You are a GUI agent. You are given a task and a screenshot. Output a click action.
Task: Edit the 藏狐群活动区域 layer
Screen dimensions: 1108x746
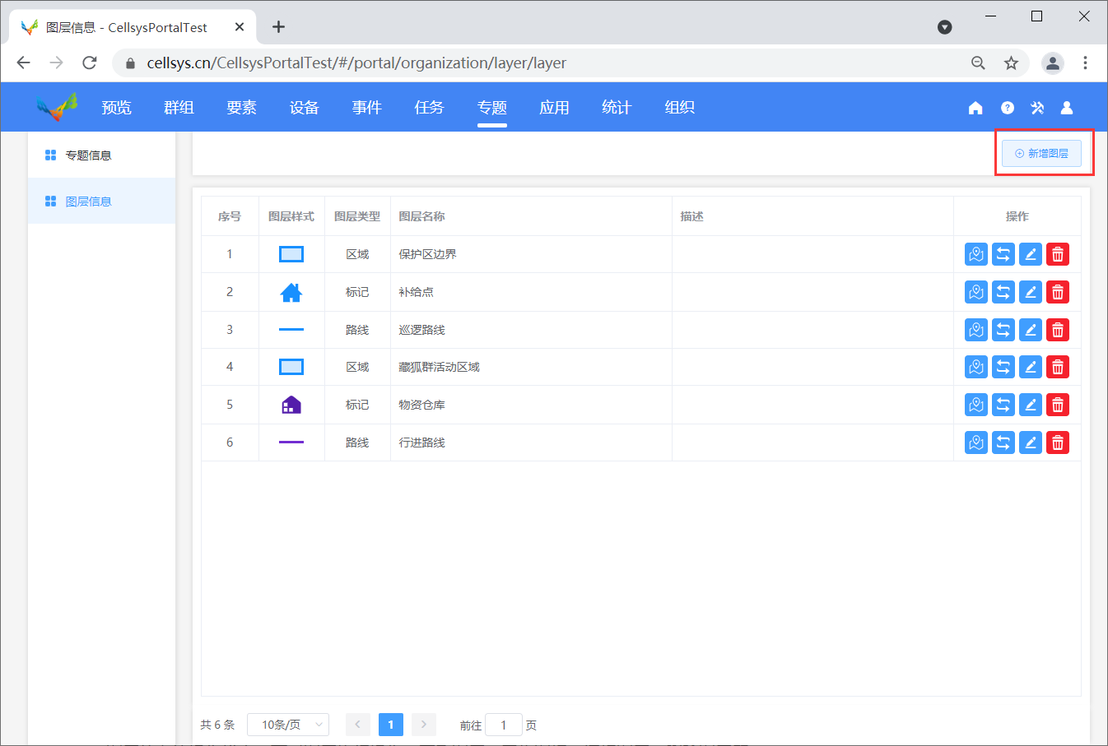coord(1031,367)
